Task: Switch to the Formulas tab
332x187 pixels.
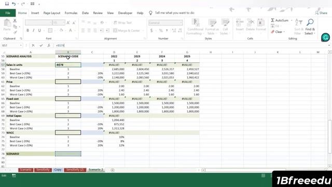Action: click(71, 13)
